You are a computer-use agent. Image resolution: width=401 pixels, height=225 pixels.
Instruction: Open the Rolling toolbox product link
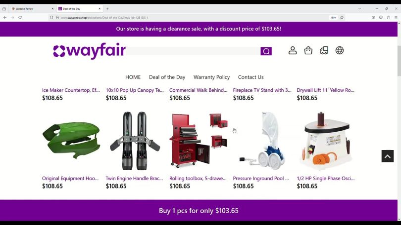tap(198, 179)
